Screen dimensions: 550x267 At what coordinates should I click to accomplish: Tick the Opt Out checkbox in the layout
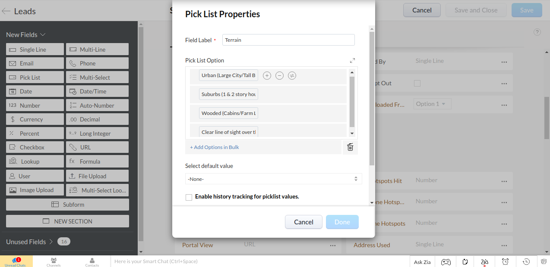point(417,83)
